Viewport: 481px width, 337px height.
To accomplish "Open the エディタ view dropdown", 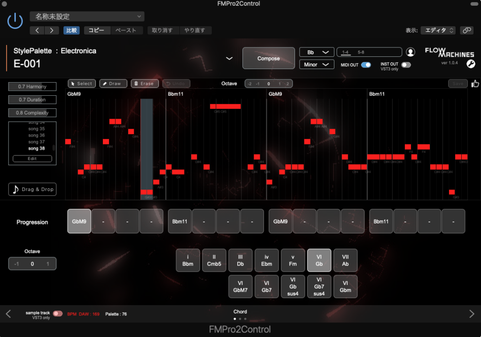I will (438, 31).
